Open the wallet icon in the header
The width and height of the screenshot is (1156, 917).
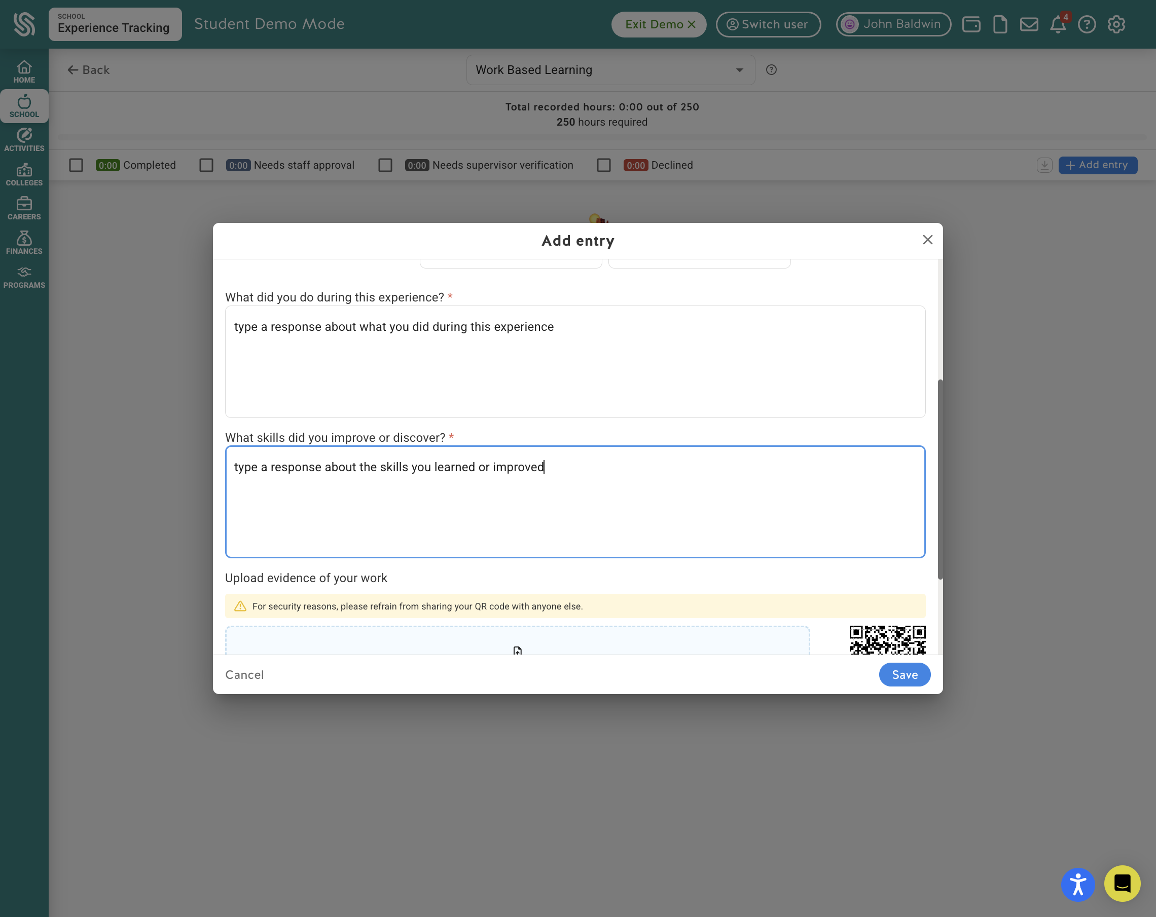click(x=971, y=24)
